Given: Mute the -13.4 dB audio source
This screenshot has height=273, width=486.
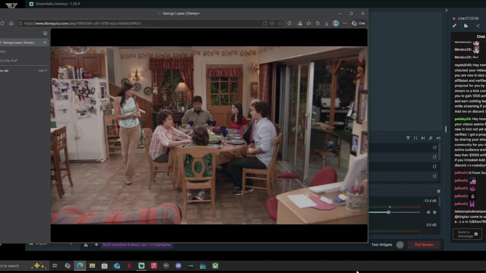Looking at the screenshot, I should click(428, 212).
